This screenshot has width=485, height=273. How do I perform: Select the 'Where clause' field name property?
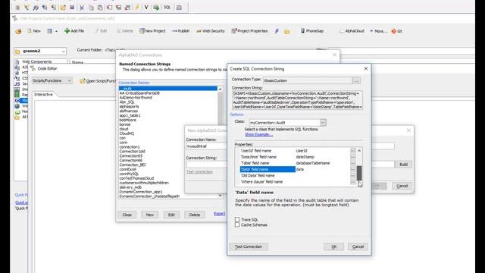[x=268, y=182]
